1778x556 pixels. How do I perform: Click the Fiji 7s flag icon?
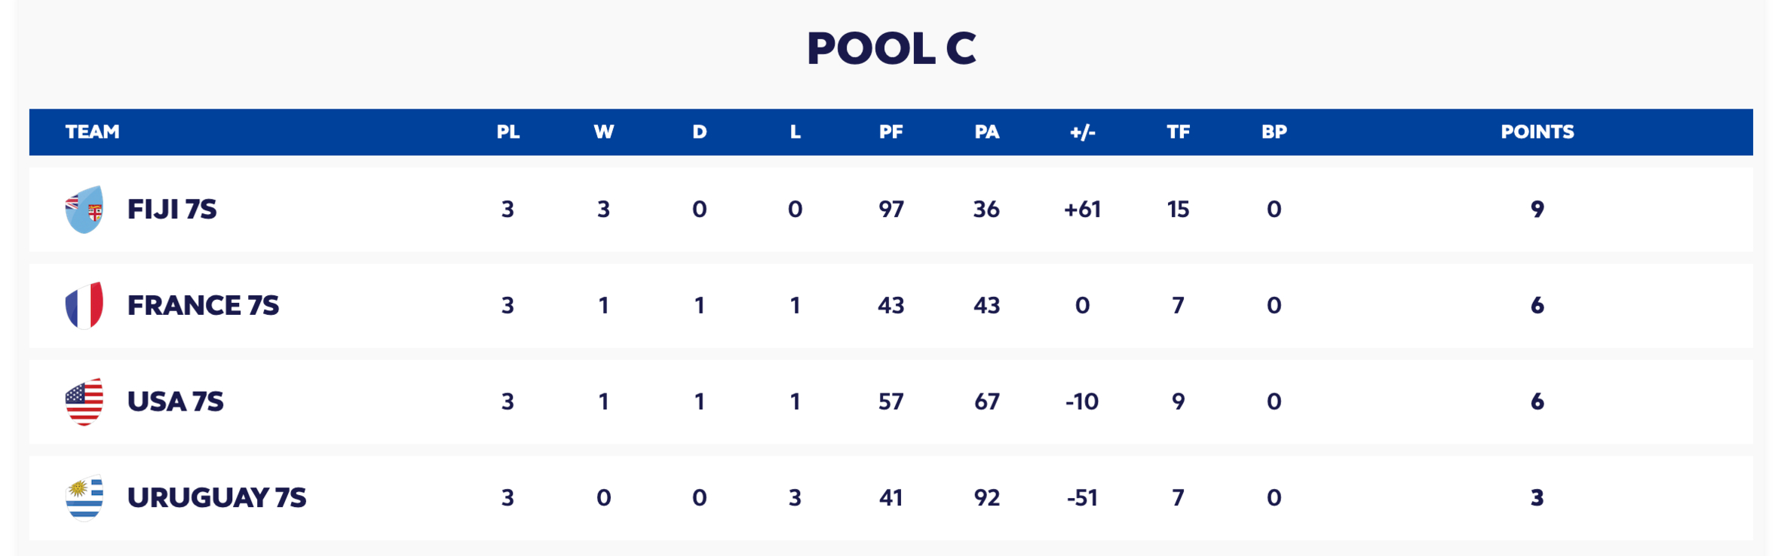84,209
